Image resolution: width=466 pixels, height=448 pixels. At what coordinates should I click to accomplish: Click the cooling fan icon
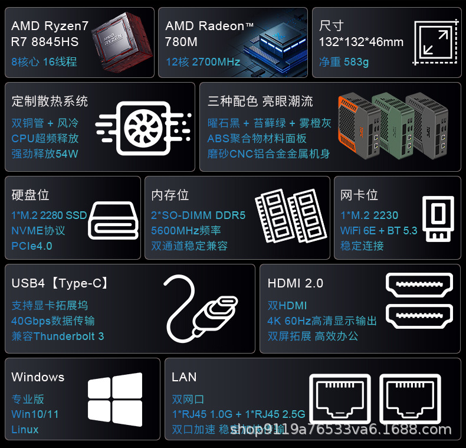point(143,129)
